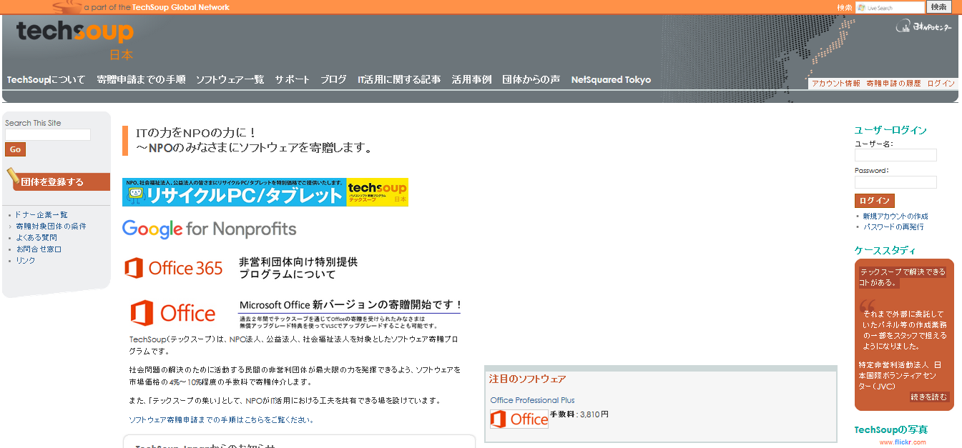962x448 pixels.
Task: Focus the Search This Site field
Action: (x=48, y=134)
